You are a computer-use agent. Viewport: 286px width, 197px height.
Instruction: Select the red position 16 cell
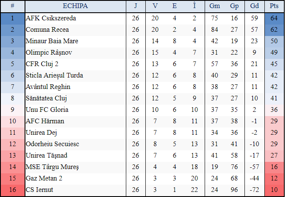pyautogui.click(x=12, y=190)
